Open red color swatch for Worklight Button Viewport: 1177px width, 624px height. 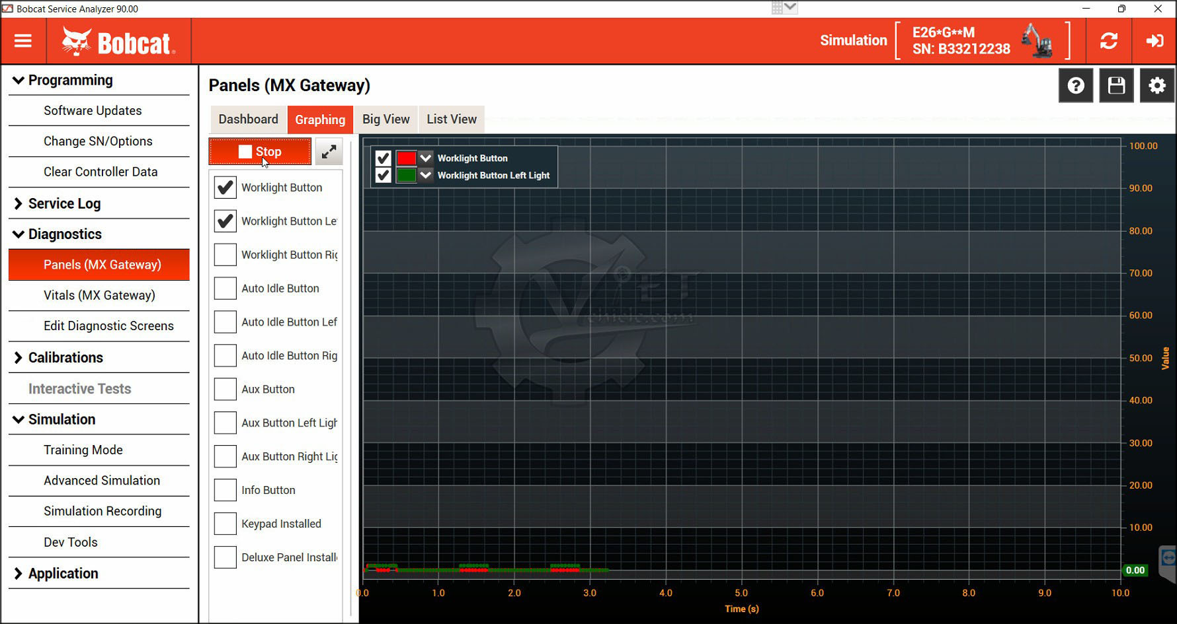pos(406,158)
